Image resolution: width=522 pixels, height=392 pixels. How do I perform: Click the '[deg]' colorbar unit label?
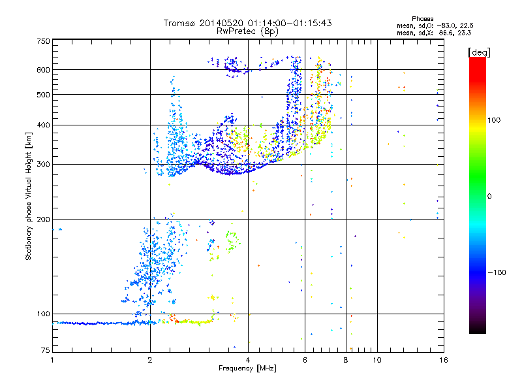pyautogui.click(x=480, y=52)
